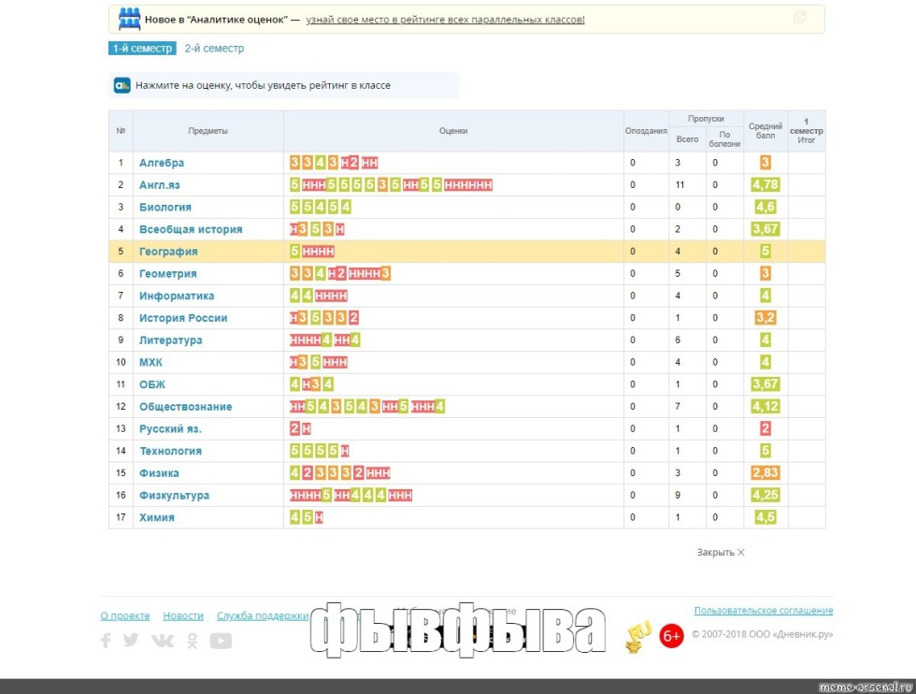Image resolution: width=916 pixels, height=694 pixels.
Task: Open the Новости footer link
Action: point(183,615)
